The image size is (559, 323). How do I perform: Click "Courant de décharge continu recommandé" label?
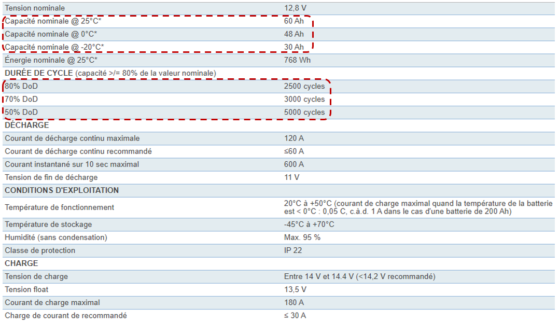pos(78,151)
